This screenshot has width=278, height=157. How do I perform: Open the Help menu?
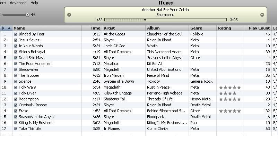[34, 3]
